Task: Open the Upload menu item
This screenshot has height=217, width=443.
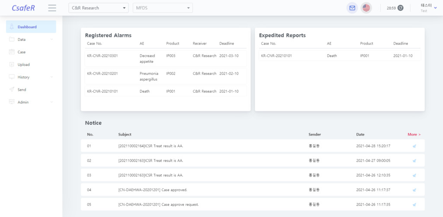Action: coord(31,64)
